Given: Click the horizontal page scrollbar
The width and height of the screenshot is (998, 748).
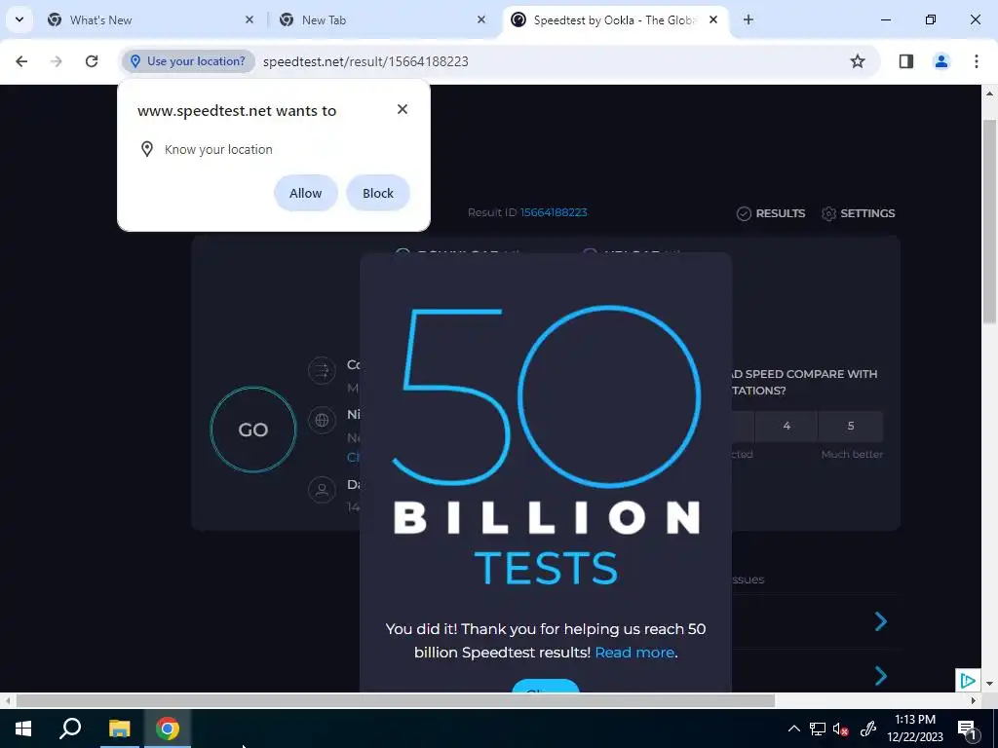Looking at the screenshot, I should [x=396, y=700].
